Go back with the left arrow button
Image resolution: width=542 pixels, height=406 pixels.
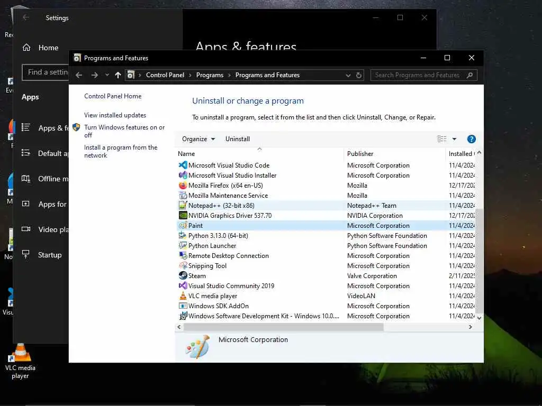point(79,75)
